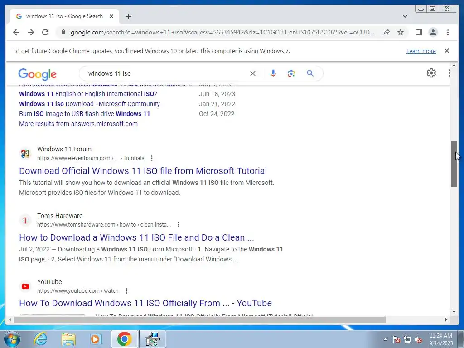
Task: Click the horizontal scrollbar thumb
Action: click(x=200, y=319)
